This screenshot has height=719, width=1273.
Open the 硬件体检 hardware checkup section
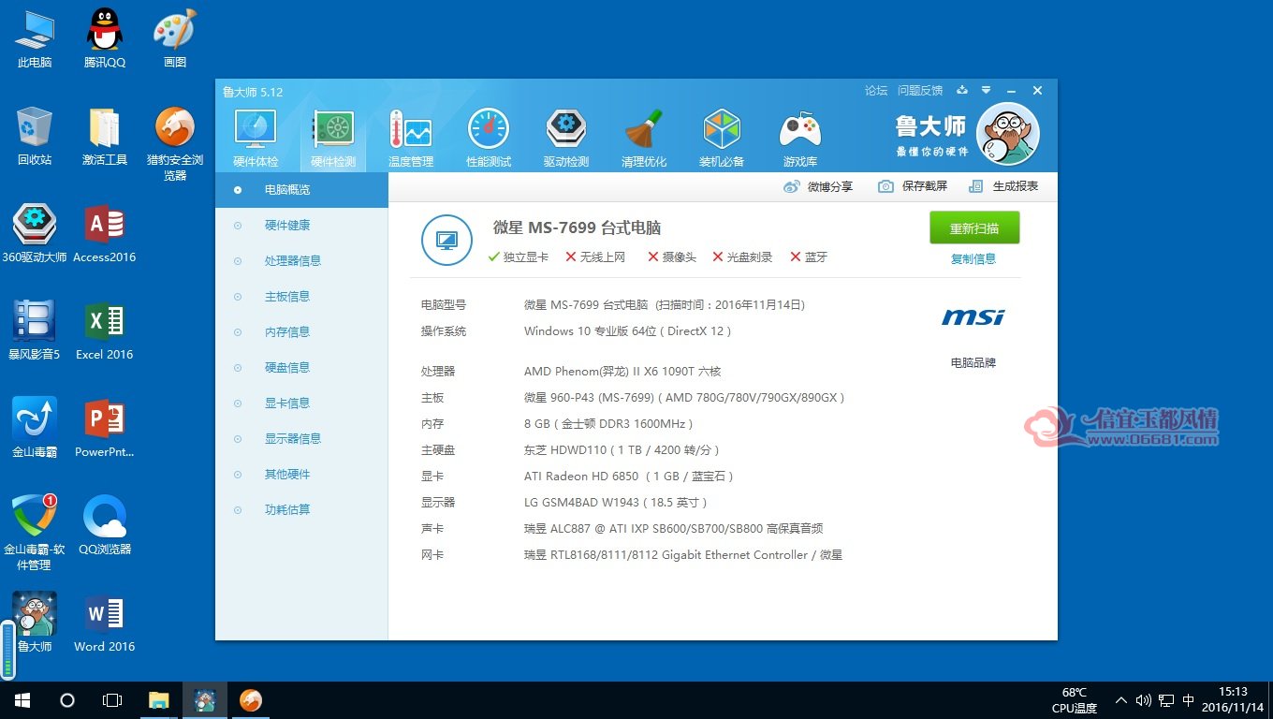[x=256, y=139]
